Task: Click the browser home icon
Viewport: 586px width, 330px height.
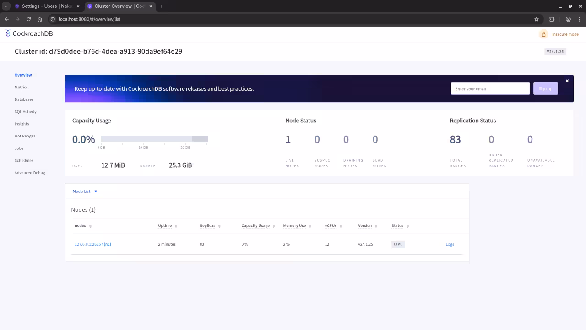Action: 40,19
